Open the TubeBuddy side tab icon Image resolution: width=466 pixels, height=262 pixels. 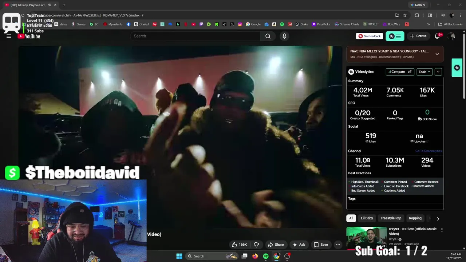coord(457,68)
